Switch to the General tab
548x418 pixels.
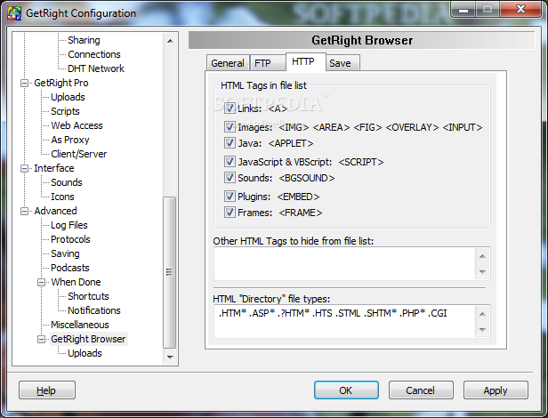[x=228, y=63]
